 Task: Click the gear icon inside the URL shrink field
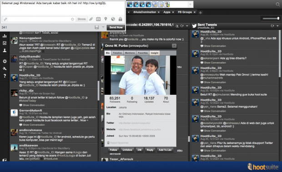(72, 19)
